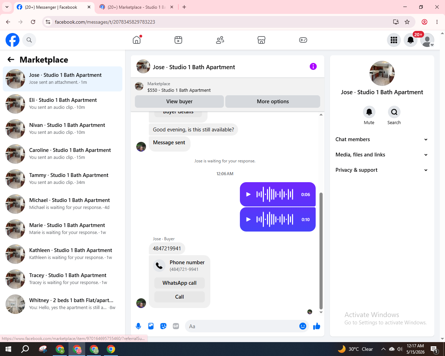Open the account profile avatar menu
This screenshot has width=445, height=356.
(427, 40)
